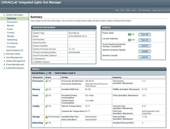Expand the Remote Control section

click(x=4, y=54)
